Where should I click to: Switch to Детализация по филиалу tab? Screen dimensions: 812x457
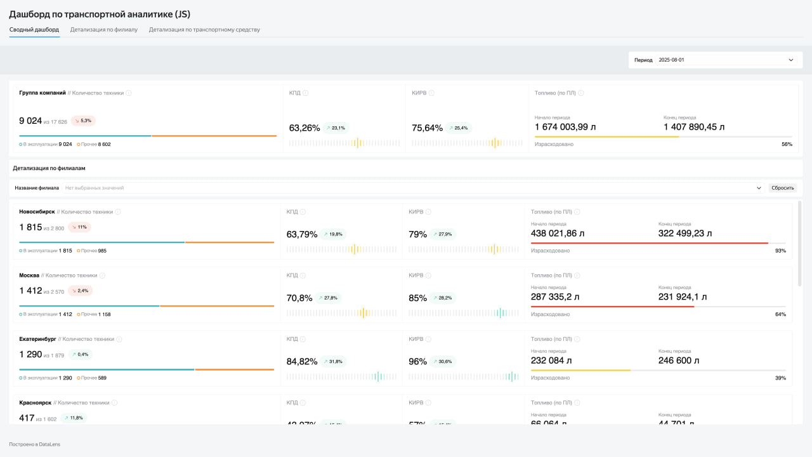(x=104, y=30)
